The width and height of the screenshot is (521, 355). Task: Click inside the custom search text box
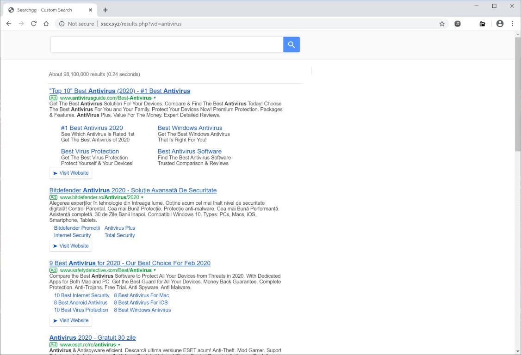pos(167,44)
